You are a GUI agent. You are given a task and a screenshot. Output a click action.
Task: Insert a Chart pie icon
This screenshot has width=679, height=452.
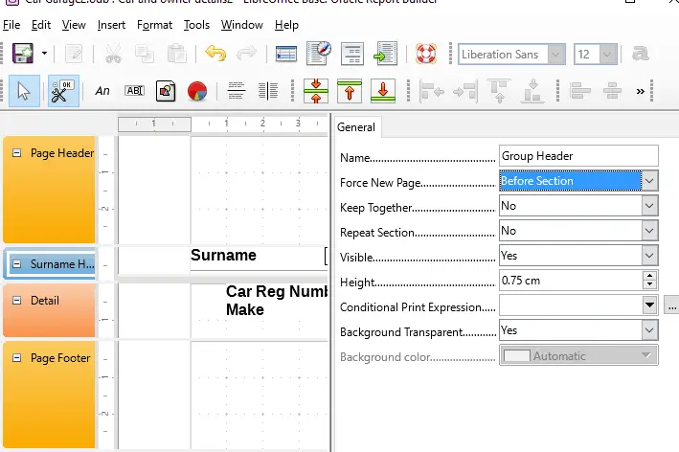click(197, 91)
